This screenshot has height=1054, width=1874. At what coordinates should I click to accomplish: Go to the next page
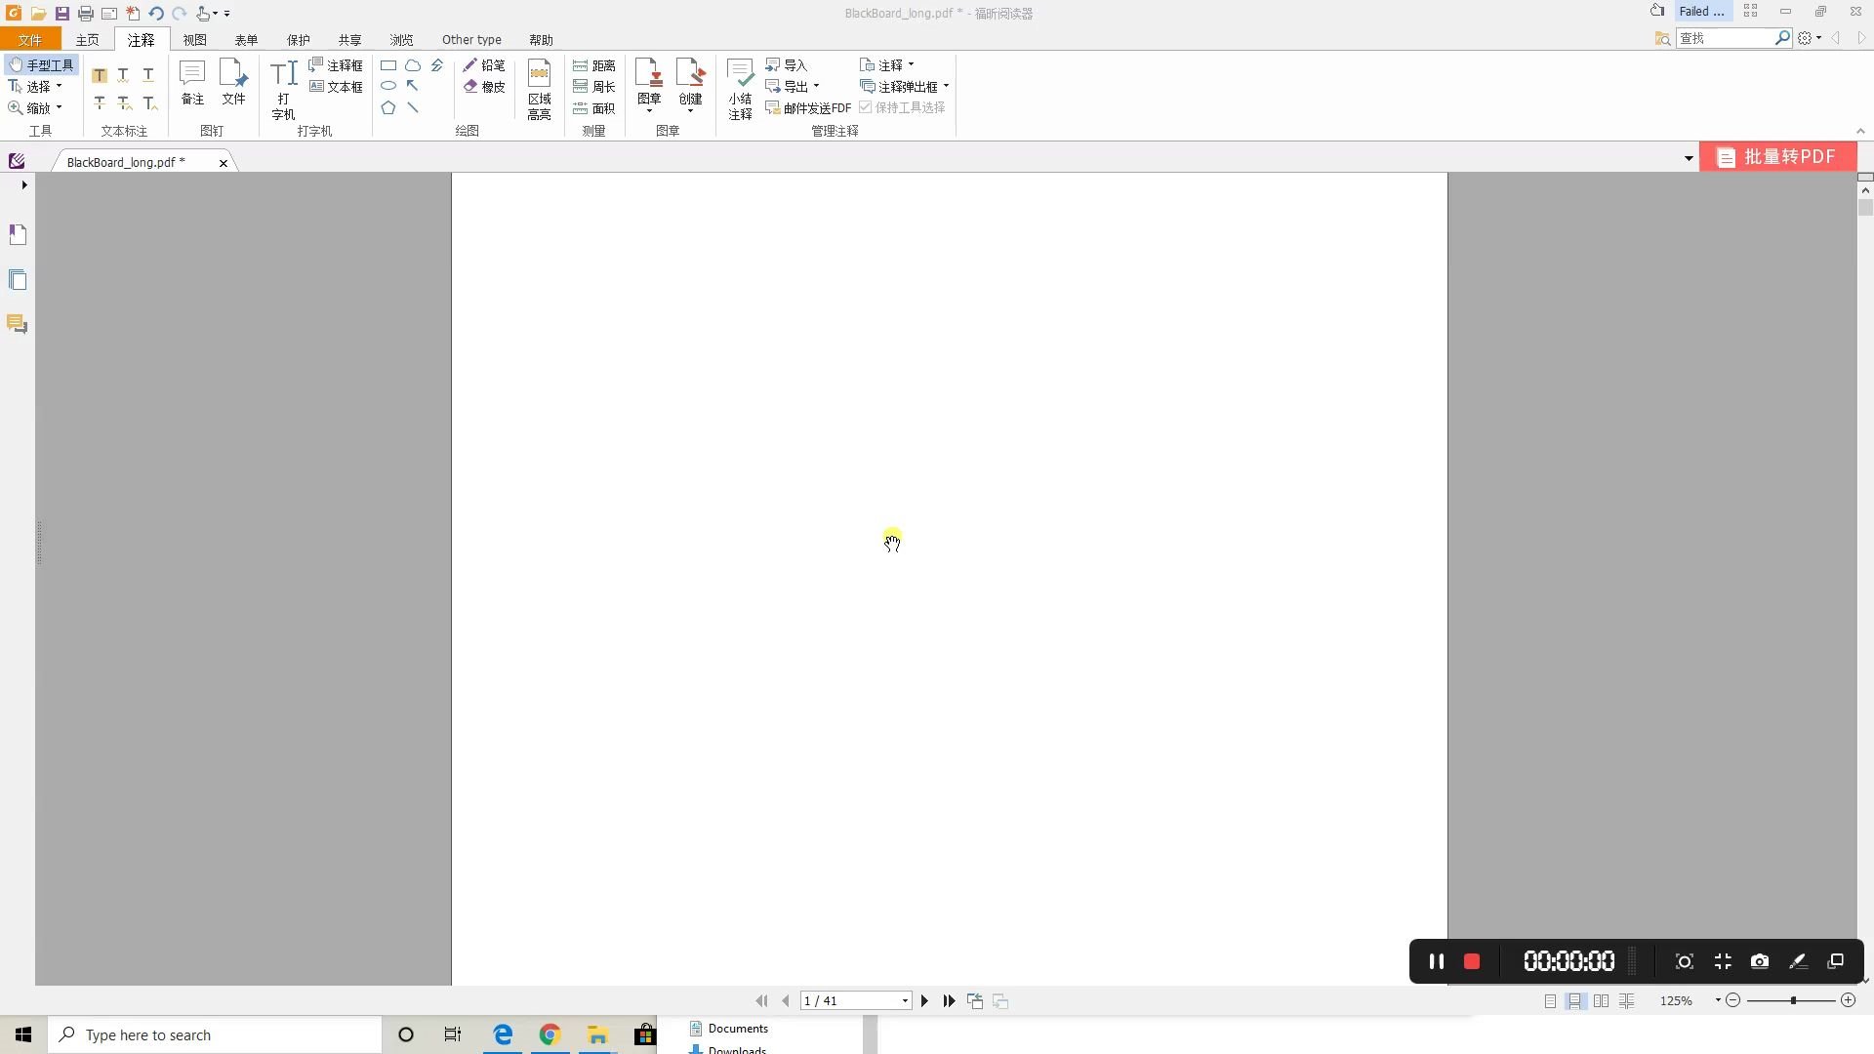point(924,1000)
